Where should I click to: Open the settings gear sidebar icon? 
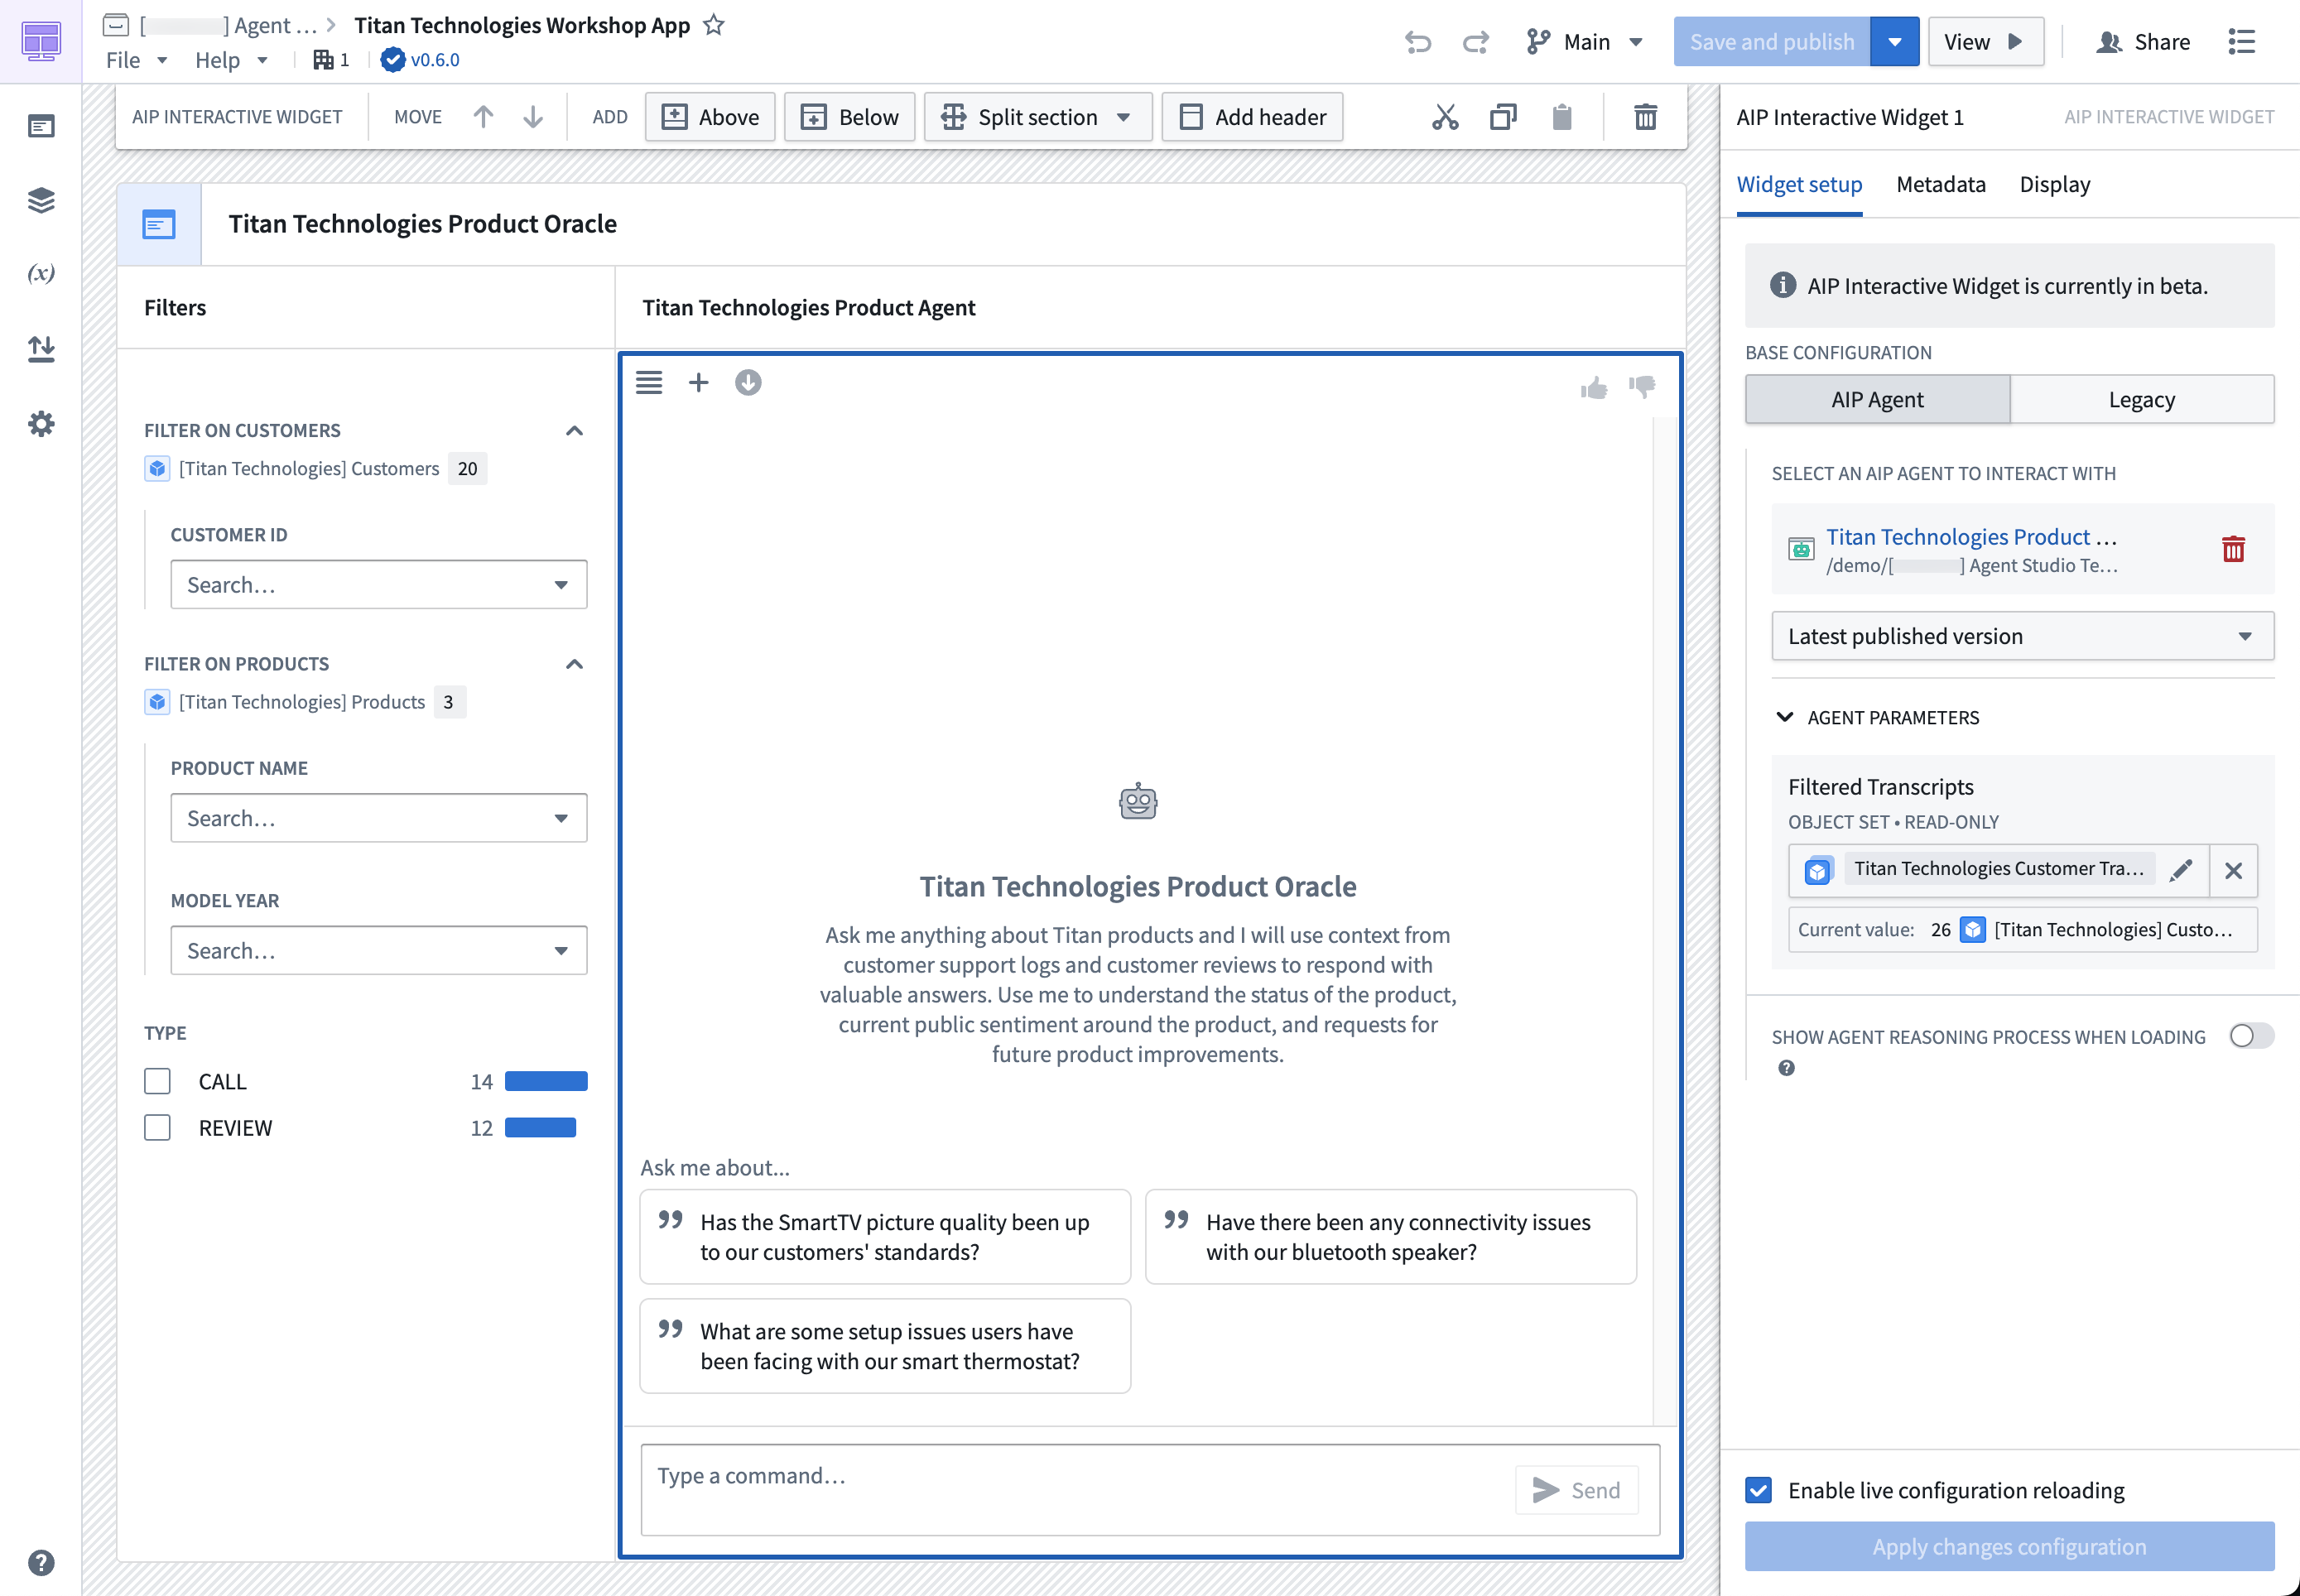tap(41, 423)
